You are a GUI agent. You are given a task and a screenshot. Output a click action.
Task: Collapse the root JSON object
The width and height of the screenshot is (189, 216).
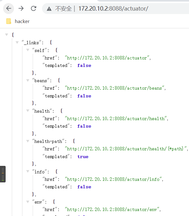[x=7, y=35]
